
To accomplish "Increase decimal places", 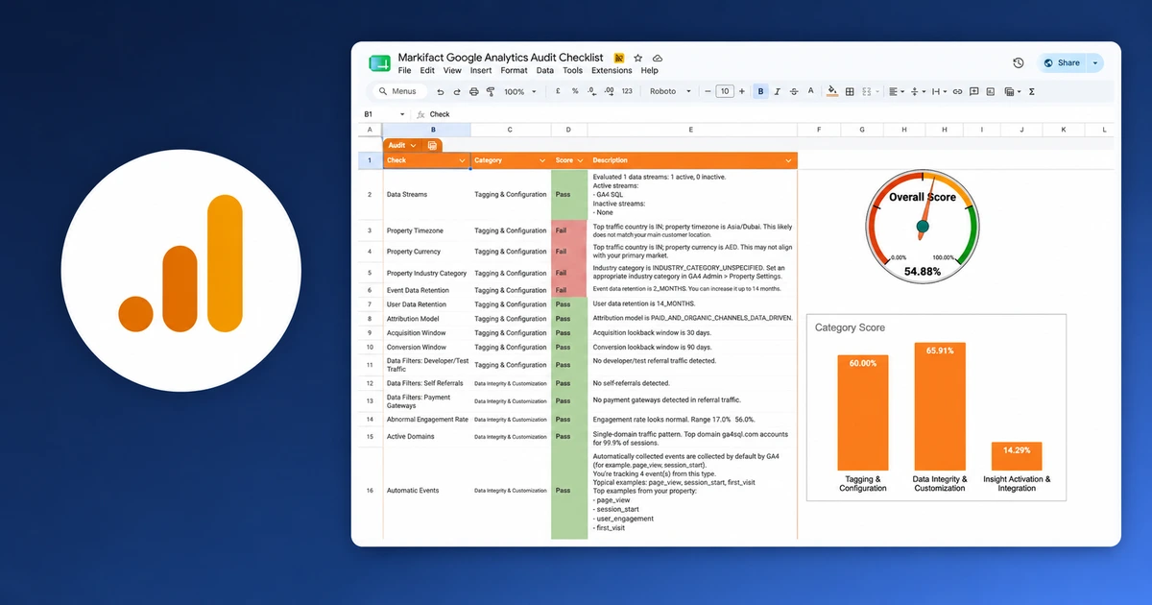I will pyautogui.click(x=610, y=91).
